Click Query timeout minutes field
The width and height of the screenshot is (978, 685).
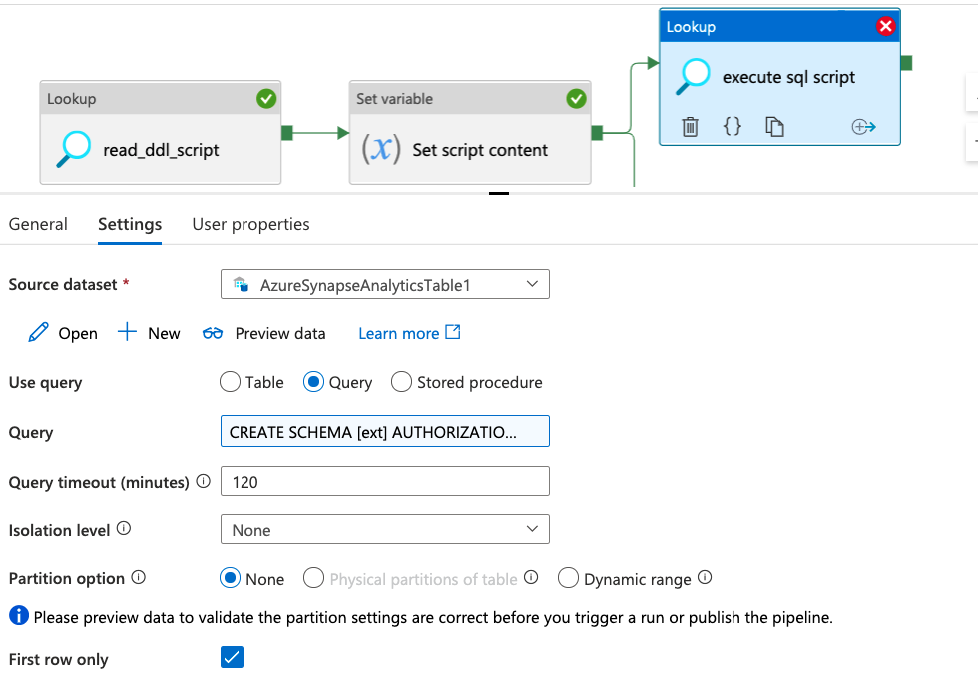click(385, 481)
